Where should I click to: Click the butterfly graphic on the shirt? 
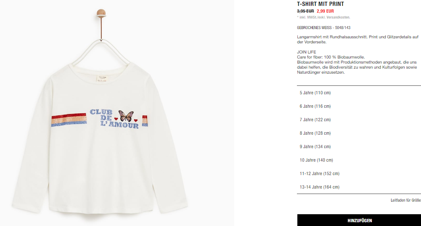pos(126,116)
